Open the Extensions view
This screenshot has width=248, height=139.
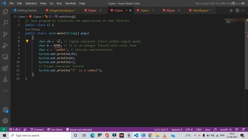click(5, 68)
